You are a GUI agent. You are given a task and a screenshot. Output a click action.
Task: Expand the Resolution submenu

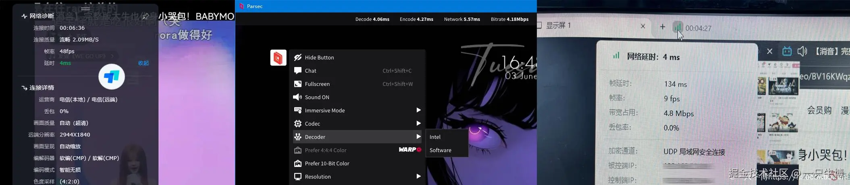[357, 177]
